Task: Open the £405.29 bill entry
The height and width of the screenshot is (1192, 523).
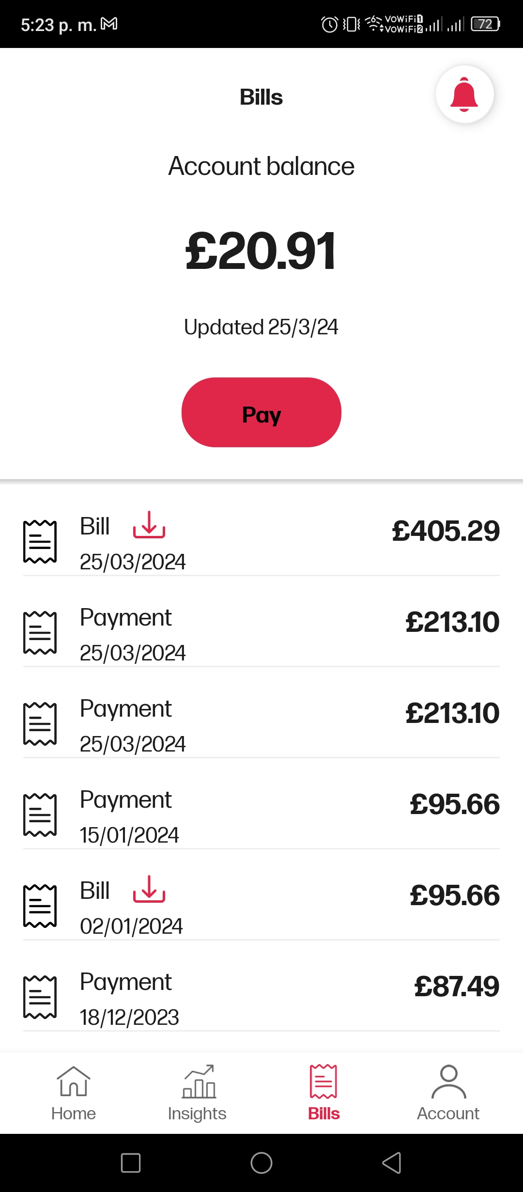Action: [261, 542]
